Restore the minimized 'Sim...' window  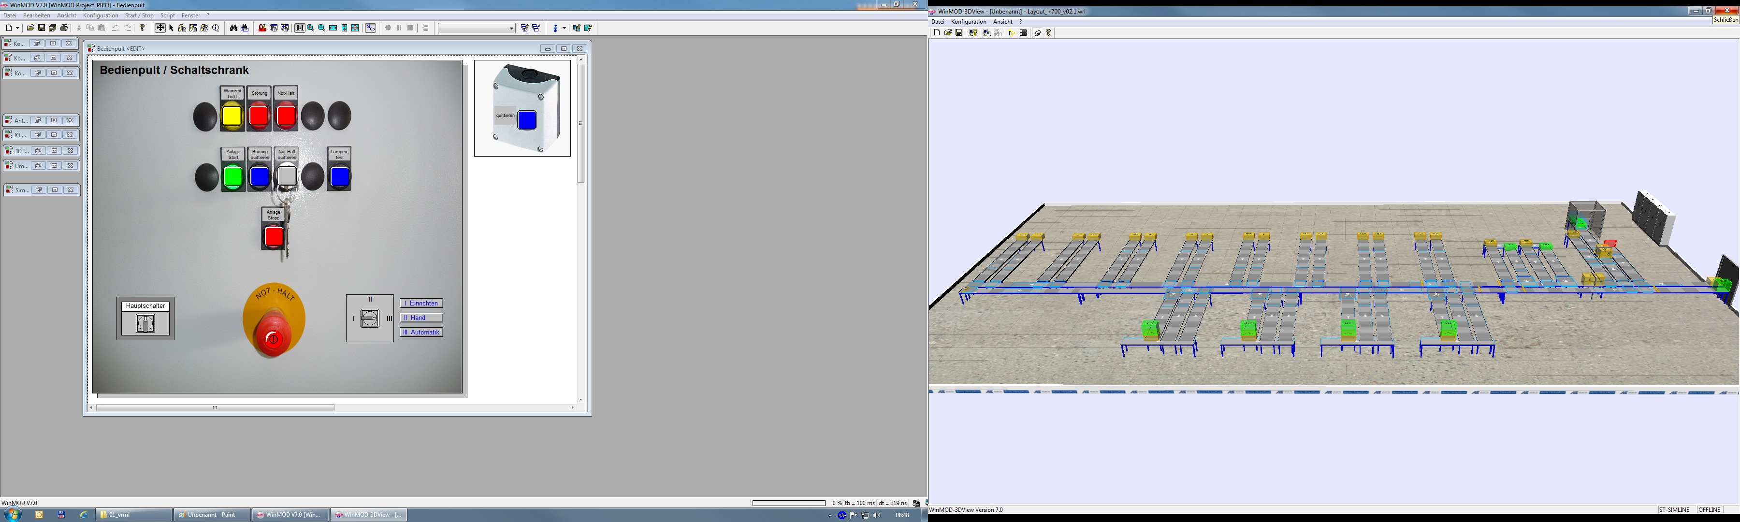coord(39,190)
